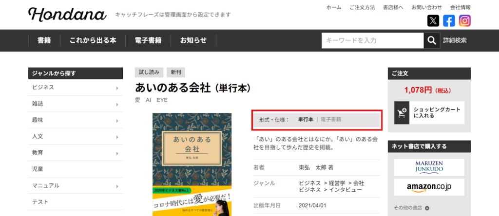This screenshot has height=216, width=499.
Task: Open the Instagram profile icon
Action: 464,21
